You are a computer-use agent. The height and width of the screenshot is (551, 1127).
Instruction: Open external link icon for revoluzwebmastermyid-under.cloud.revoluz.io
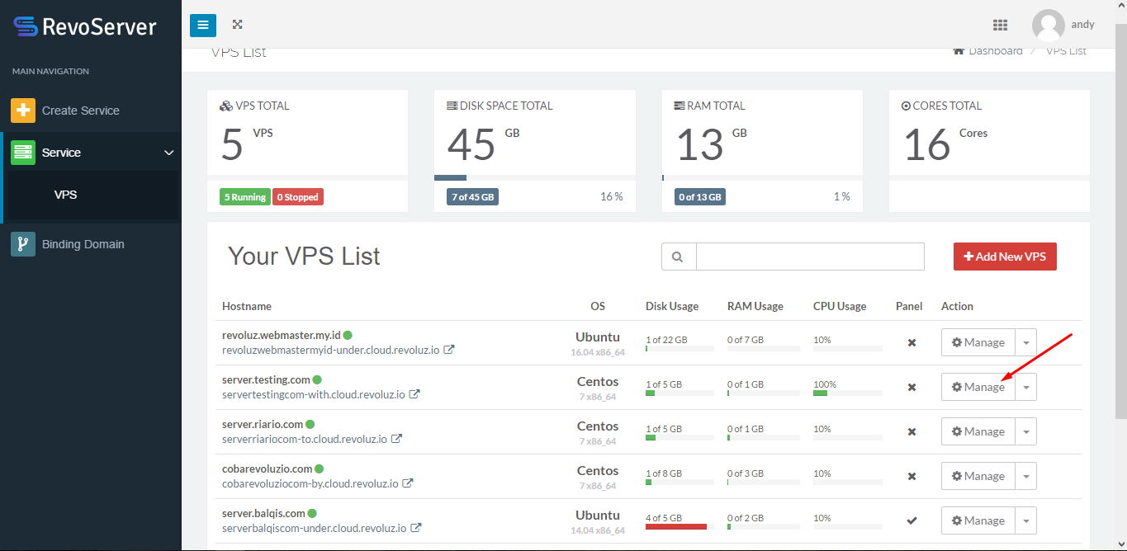point(449,350)
